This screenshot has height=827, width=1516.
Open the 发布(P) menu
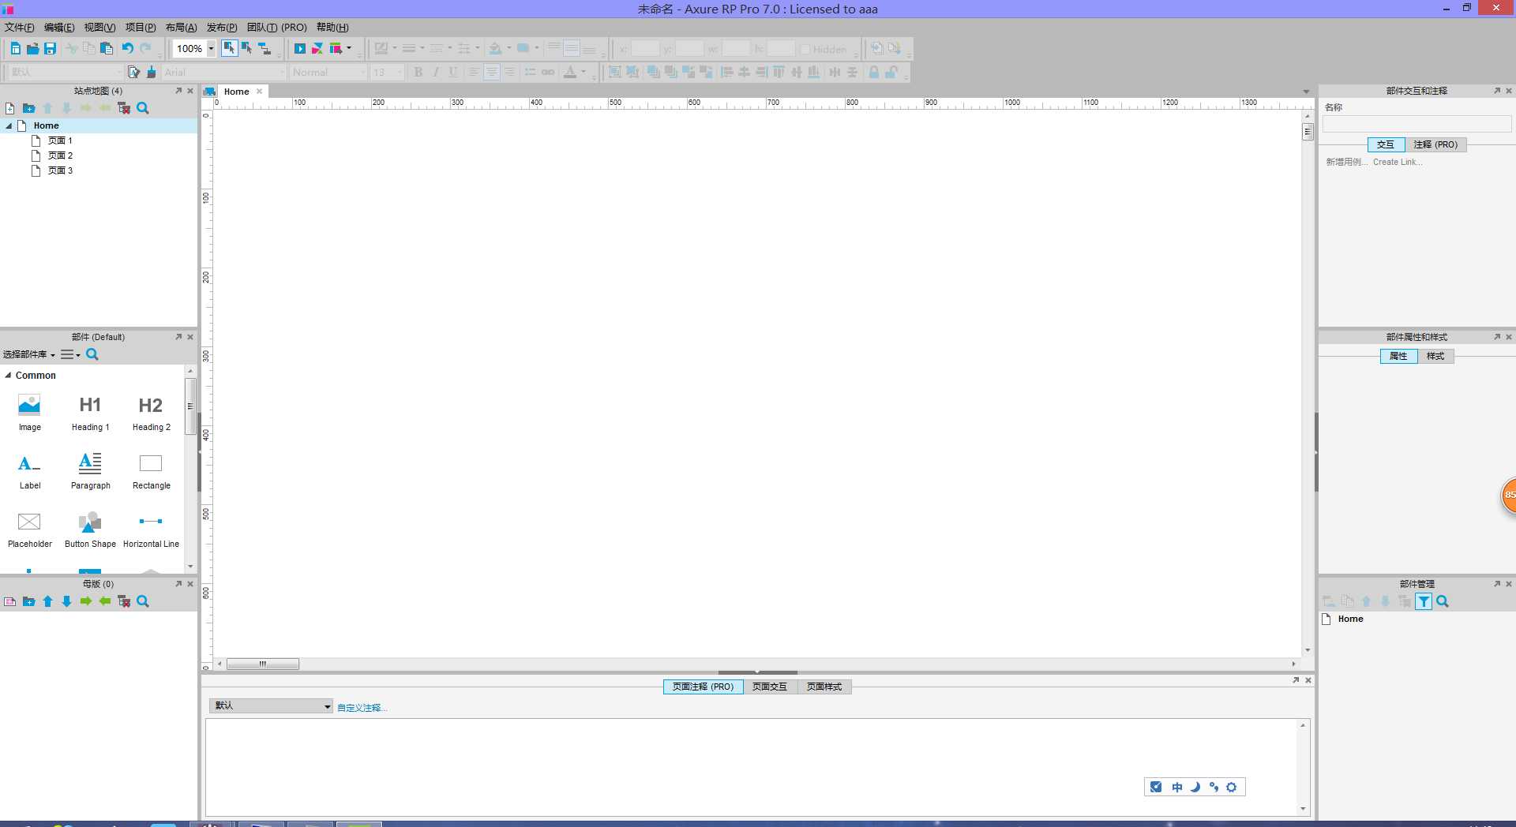pyautogui.click(x=222, y=27)
